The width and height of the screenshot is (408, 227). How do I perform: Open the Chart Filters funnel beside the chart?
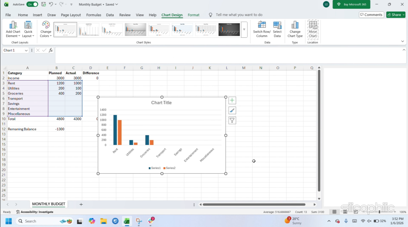pyautogui.click(x=232, y=120)
